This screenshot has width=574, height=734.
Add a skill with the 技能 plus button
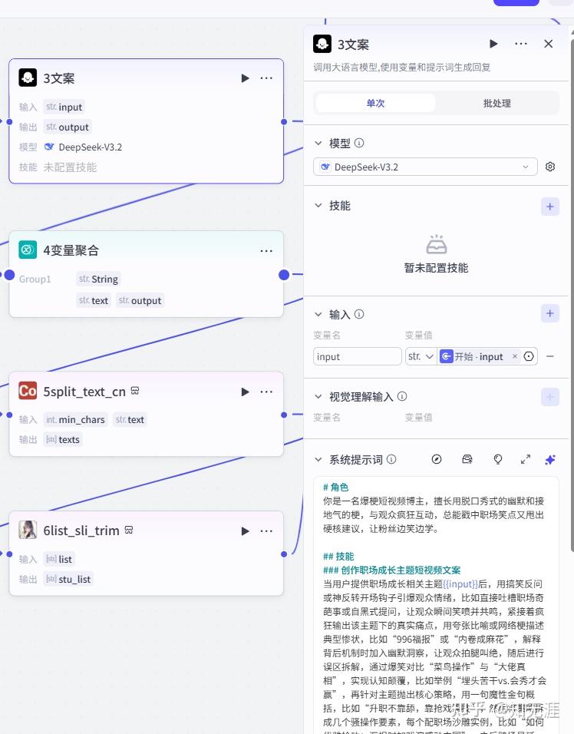550,207
